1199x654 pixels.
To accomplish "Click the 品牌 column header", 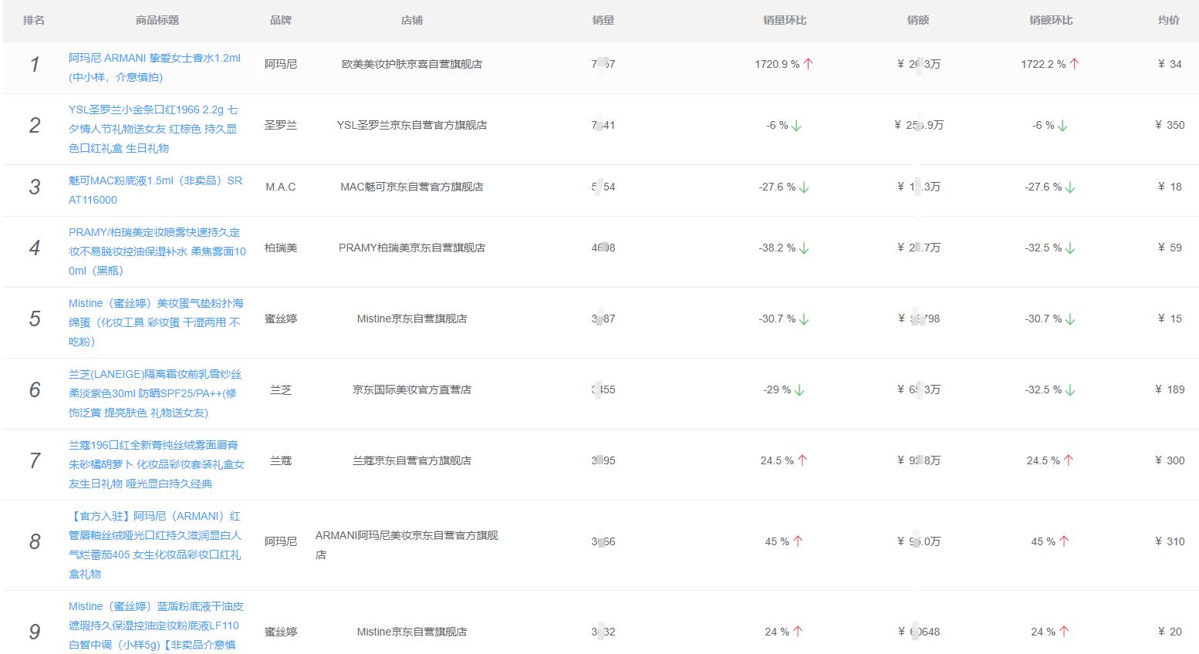I will [281, 20].
